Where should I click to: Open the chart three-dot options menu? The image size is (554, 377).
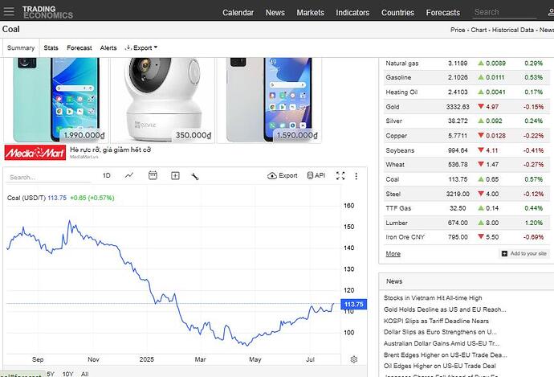pos(356,176)
